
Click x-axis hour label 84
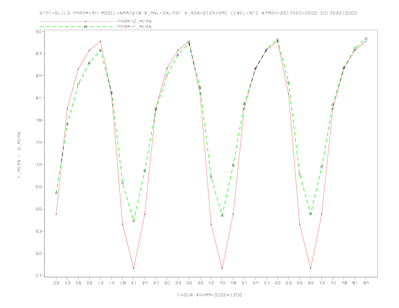coord(366,283)
